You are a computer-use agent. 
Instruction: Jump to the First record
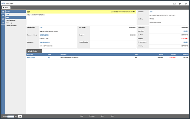click(82, 116)
